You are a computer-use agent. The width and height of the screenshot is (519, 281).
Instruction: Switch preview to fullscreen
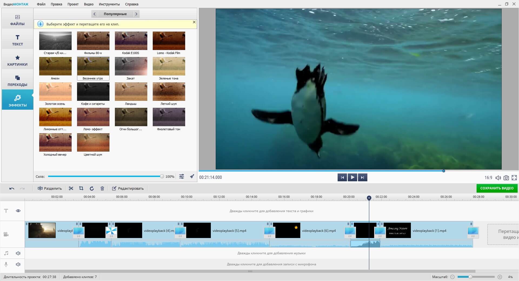[x=514, y=178]
